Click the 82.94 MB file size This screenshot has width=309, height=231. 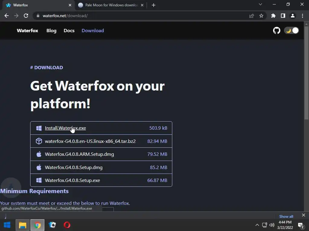[157, 141]
